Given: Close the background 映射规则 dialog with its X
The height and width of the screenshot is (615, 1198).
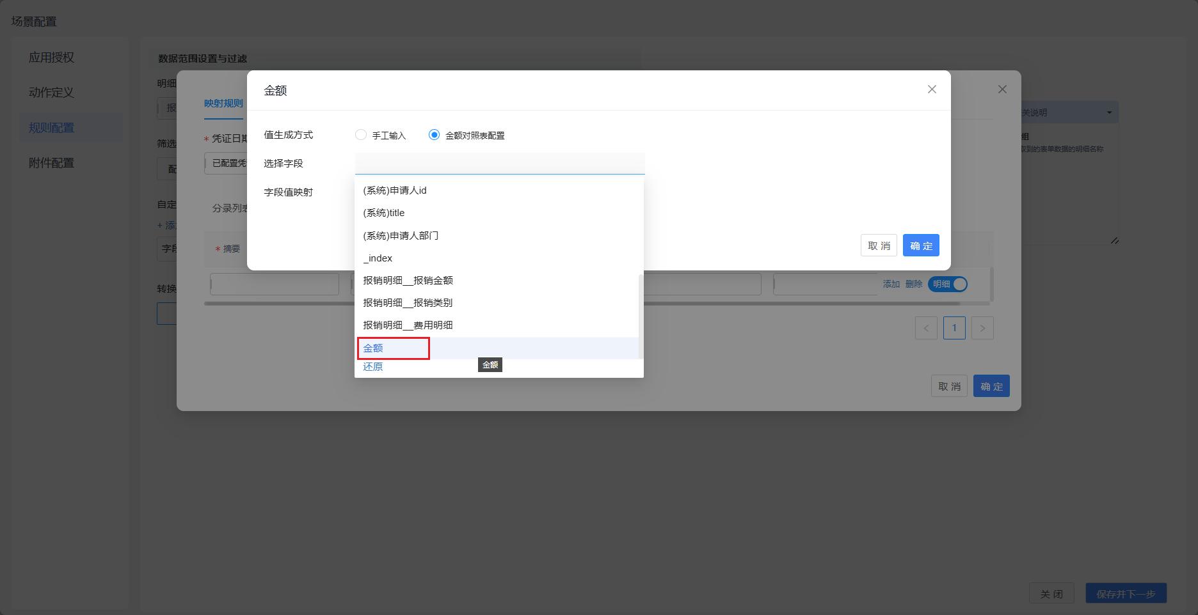Looking at the screenshot, I should 1002,90.
